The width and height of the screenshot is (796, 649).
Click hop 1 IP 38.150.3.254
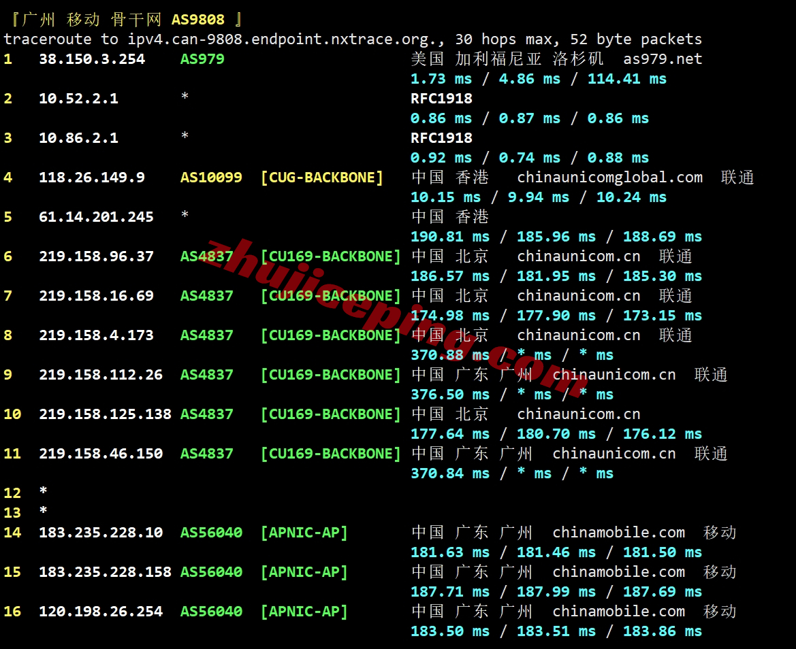click(92, 59)
